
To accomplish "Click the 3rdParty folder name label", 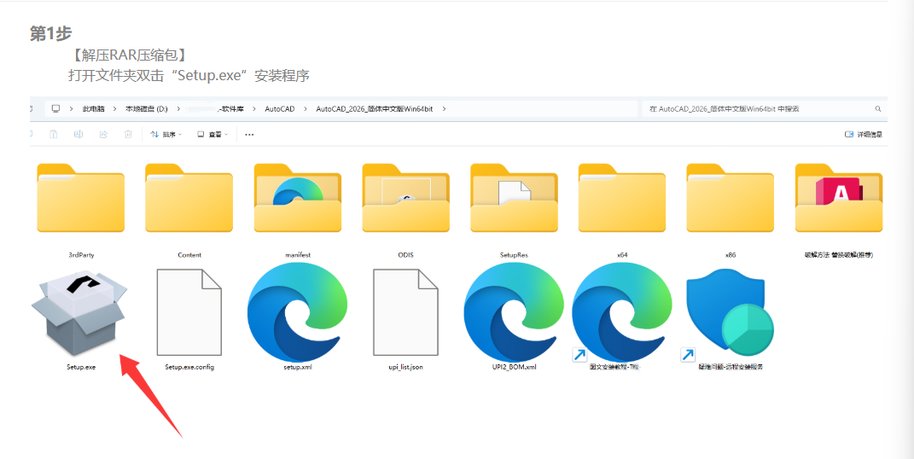I will tap(81, 255).
